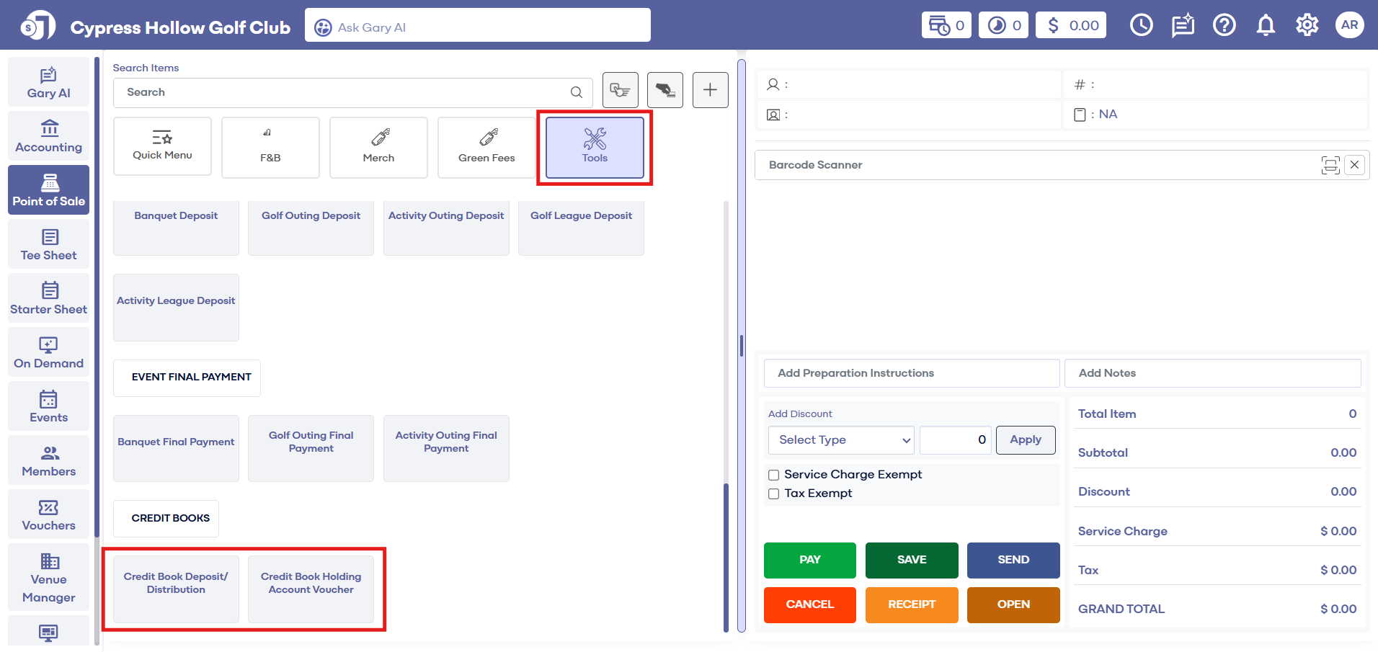Open the notifications bell
This screenshot has height=652, width=1378.
pyautogui.click(x=1266, y=25)
